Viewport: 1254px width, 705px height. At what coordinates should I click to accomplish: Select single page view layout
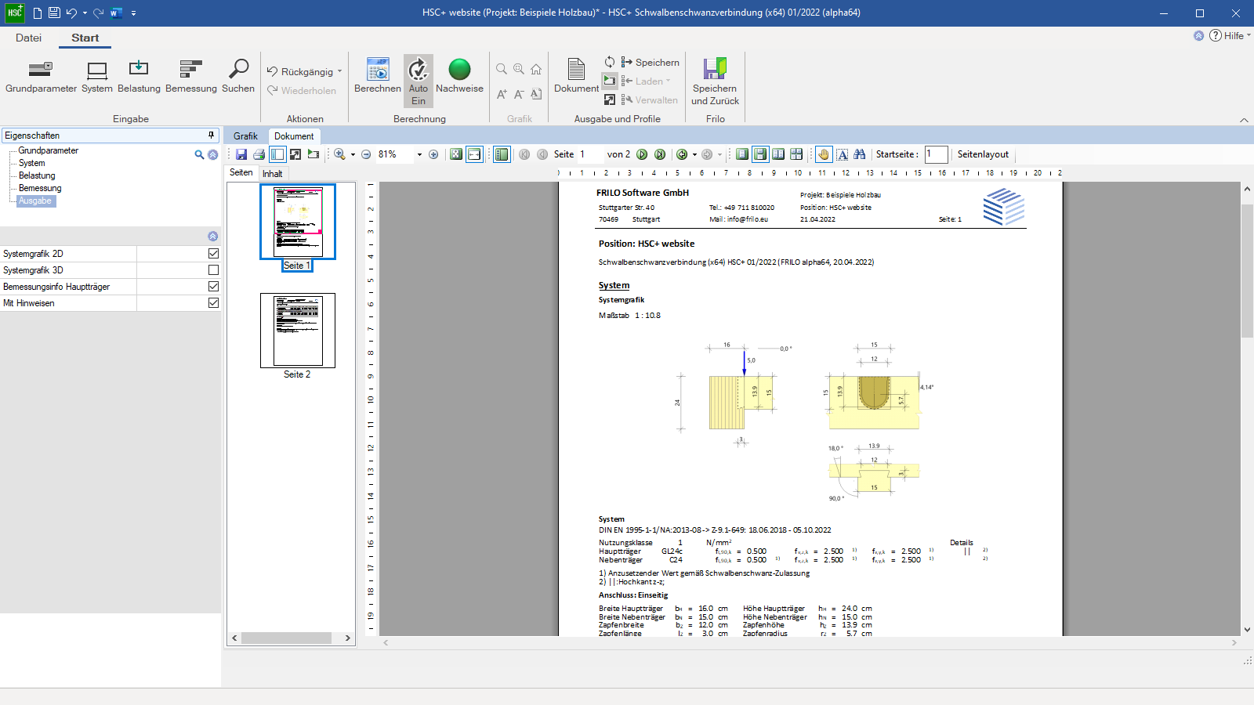point(742,154)
